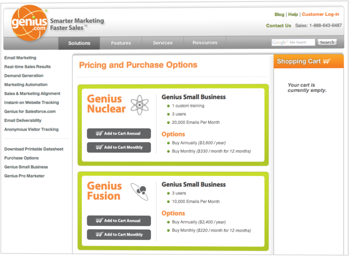
Task: Open Genius for Salesforce.com link
Action: 30,111
